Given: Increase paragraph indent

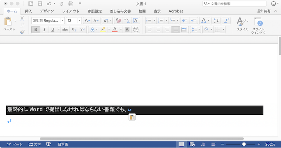Looking at the screenshot, I should click(194, 21).
